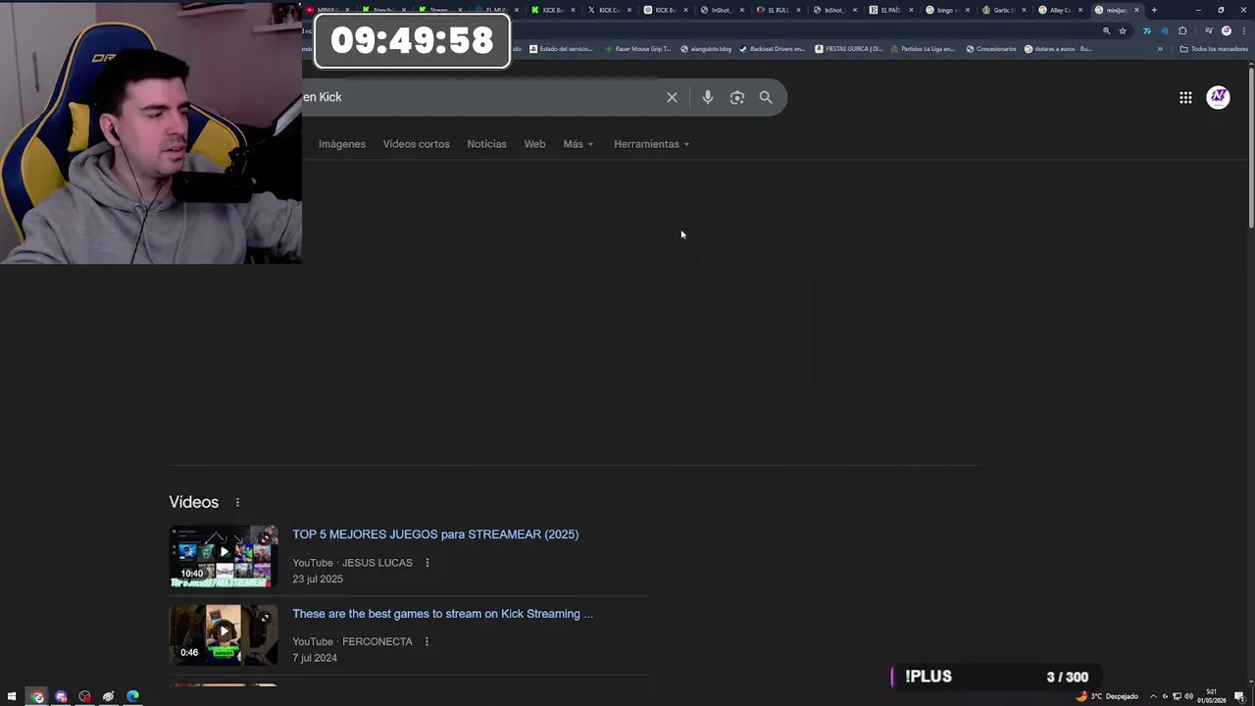Open the 3°C Despejado weather widget
The image size is (1255, 706).
pyautogui.click(x=1108, y=696)
